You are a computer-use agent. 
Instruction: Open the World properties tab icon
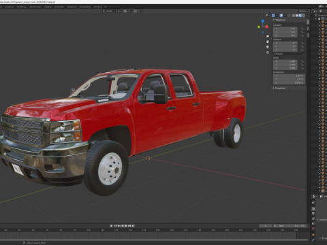313,229
